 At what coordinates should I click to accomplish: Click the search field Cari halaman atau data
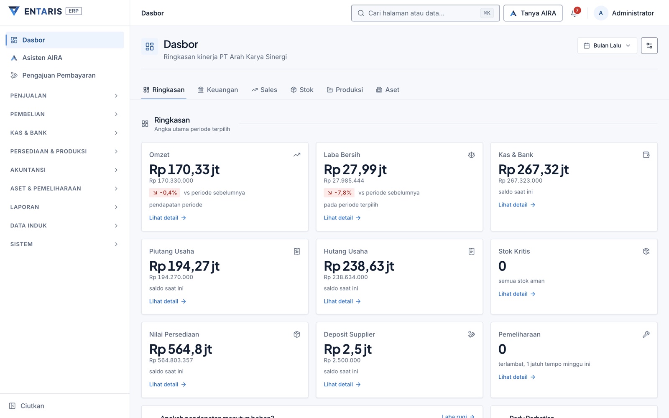coord(425,13)
